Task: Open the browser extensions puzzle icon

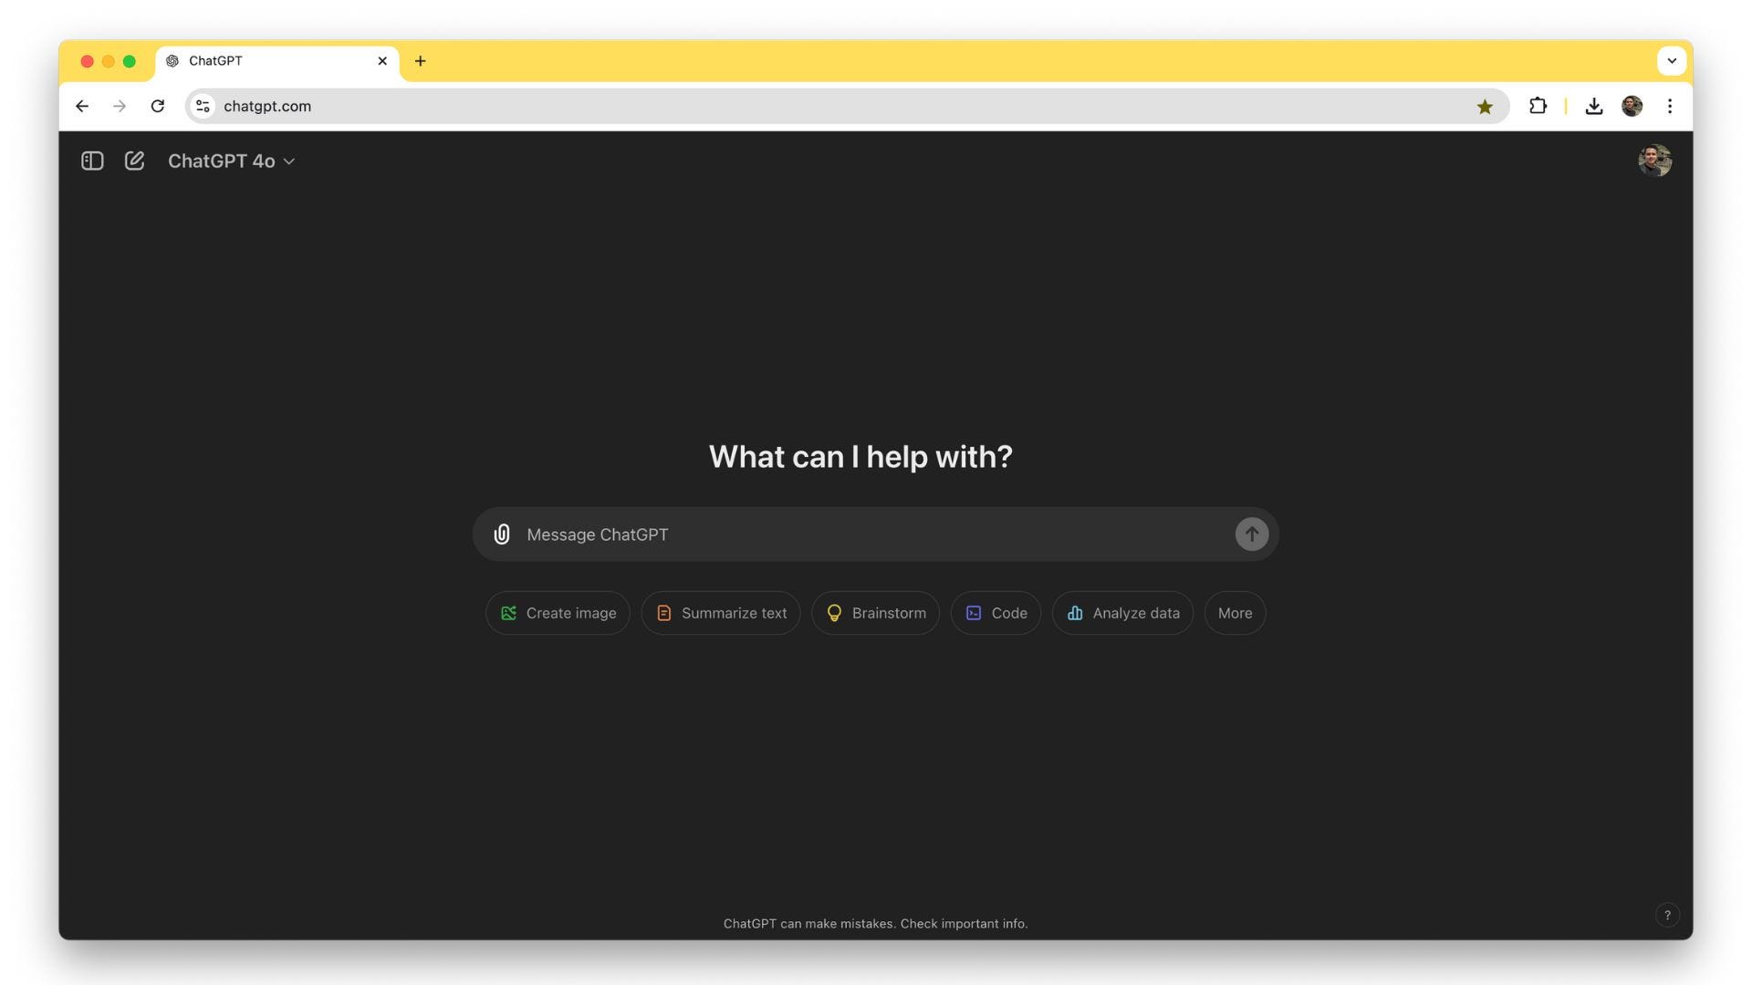Action: [1538, 107]
